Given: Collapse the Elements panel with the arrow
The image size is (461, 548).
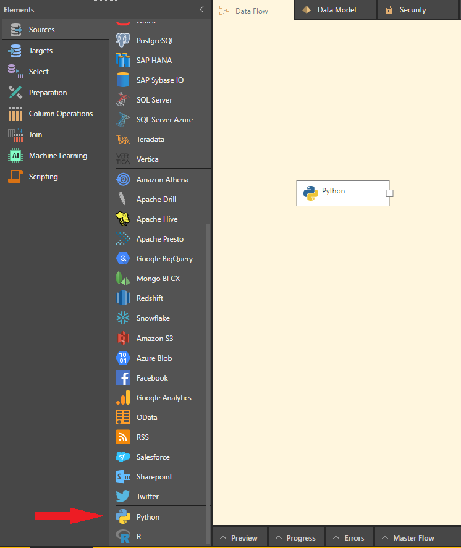Looking at the screenshot, I should [201, 9].
